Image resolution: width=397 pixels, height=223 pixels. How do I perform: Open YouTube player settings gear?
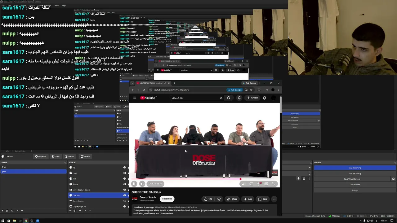[259, 184]
